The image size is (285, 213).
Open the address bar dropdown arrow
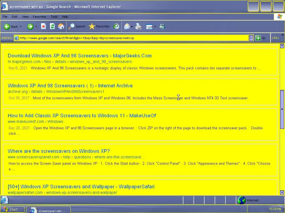(251, 38)
